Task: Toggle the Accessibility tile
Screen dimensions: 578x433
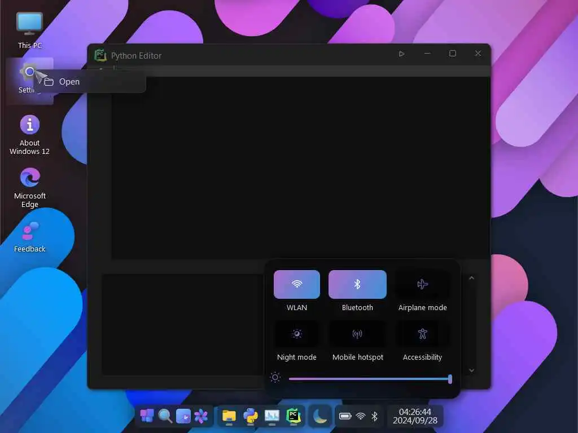Action: (x=422, y=334)
